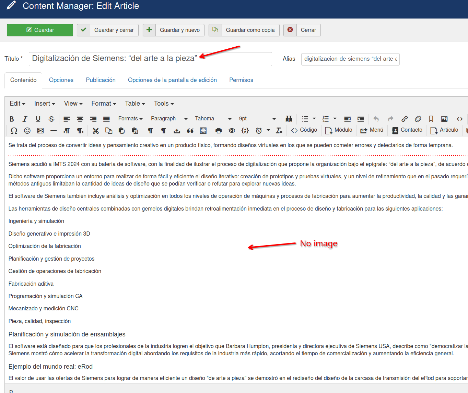Remove link with the unlink icon
468x393 pixels.
pos(418,119)
